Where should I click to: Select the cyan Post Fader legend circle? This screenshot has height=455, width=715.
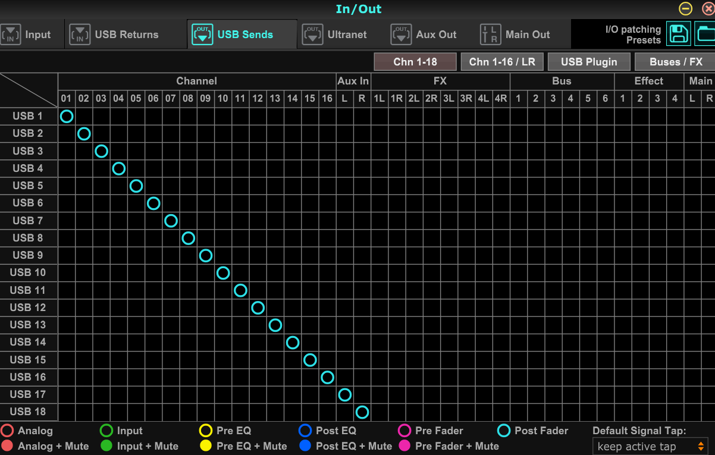[504, 431]
